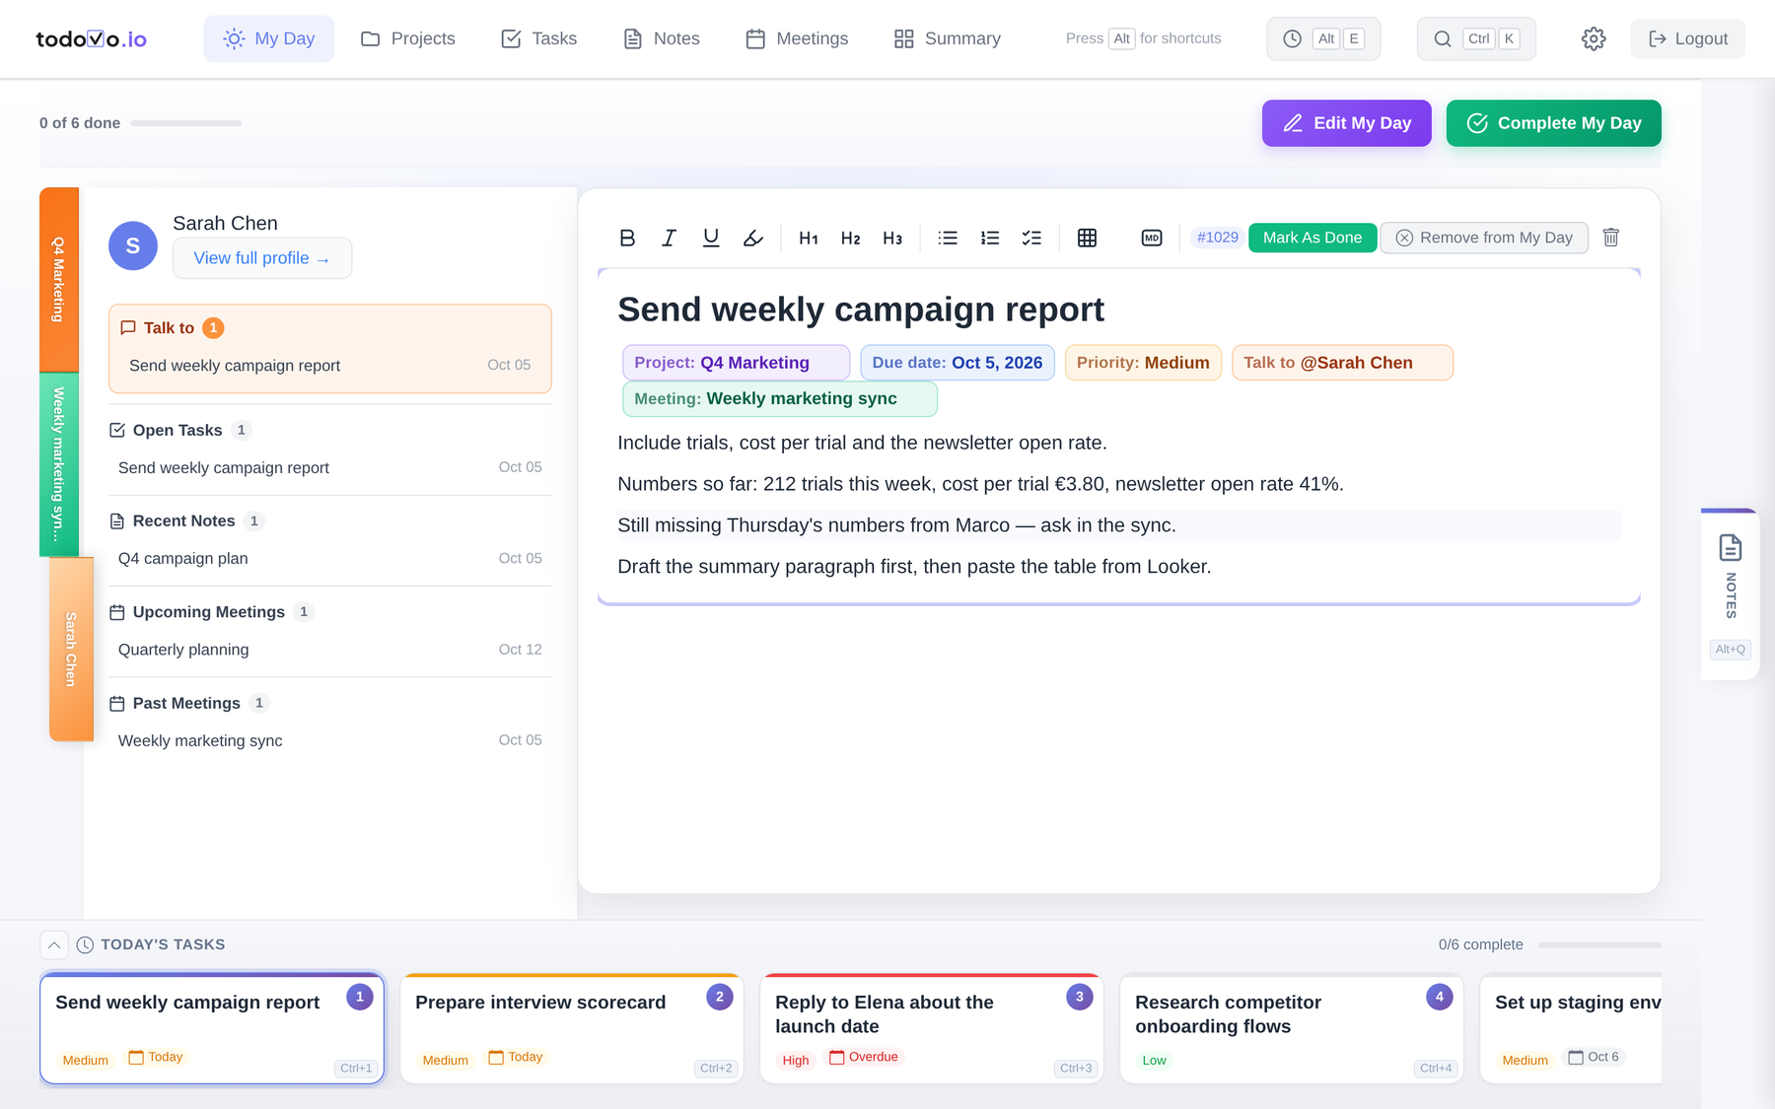This screenshot has width=1775, height=1109.
Task: Open the Prepare interview scorecard card
Action: [572, 1028]
